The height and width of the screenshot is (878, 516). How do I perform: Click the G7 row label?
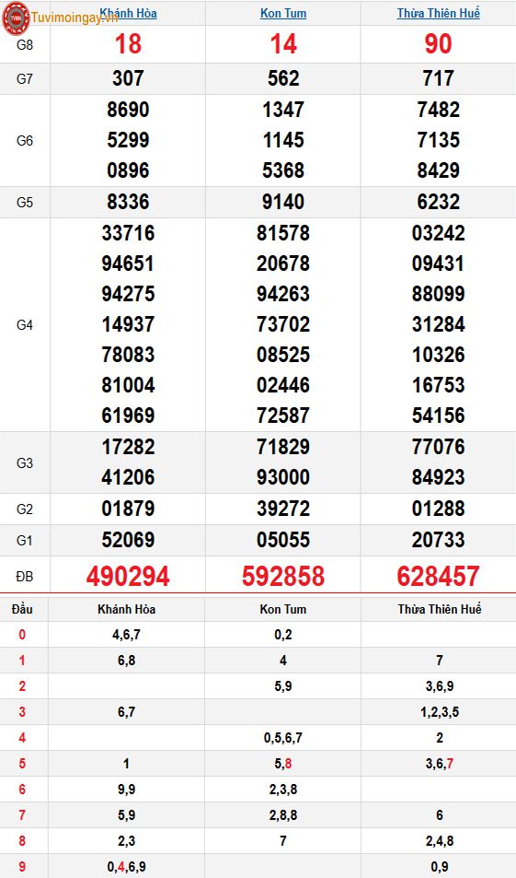pos(25,79)
